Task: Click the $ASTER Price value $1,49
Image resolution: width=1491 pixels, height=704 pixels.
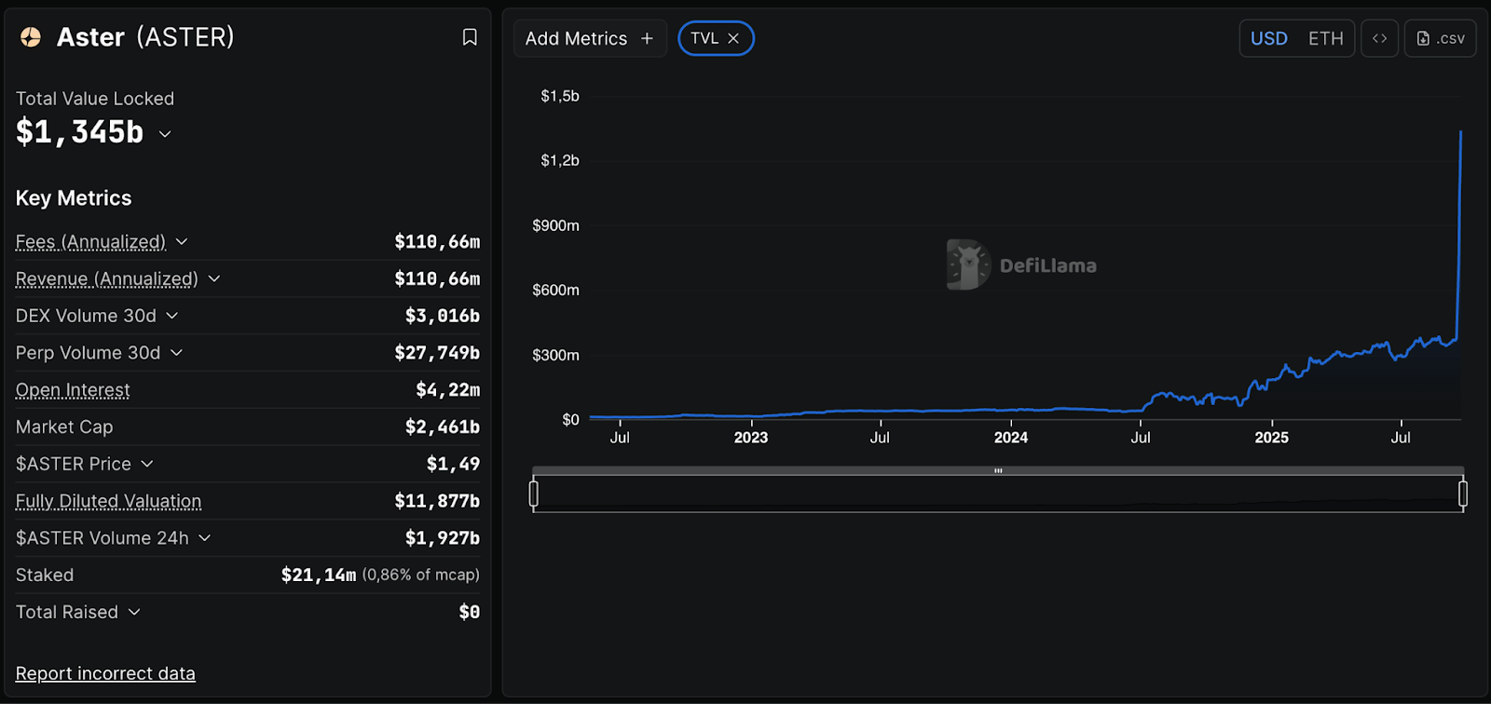Action: click(454, 464)
